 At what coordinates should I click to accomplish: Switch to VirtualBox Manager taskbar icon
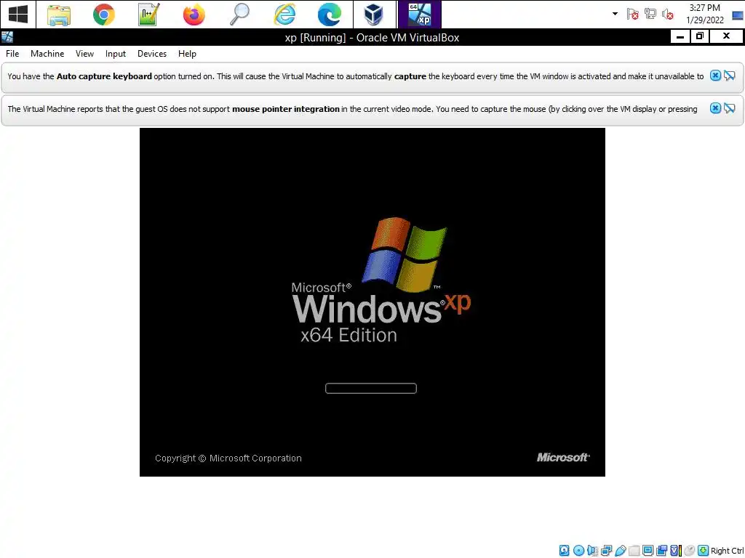tap(374, 15)
